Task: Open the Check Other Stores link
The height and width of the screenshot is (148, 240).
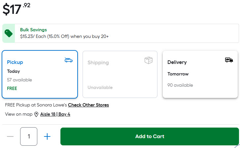Action: point(88,105)
